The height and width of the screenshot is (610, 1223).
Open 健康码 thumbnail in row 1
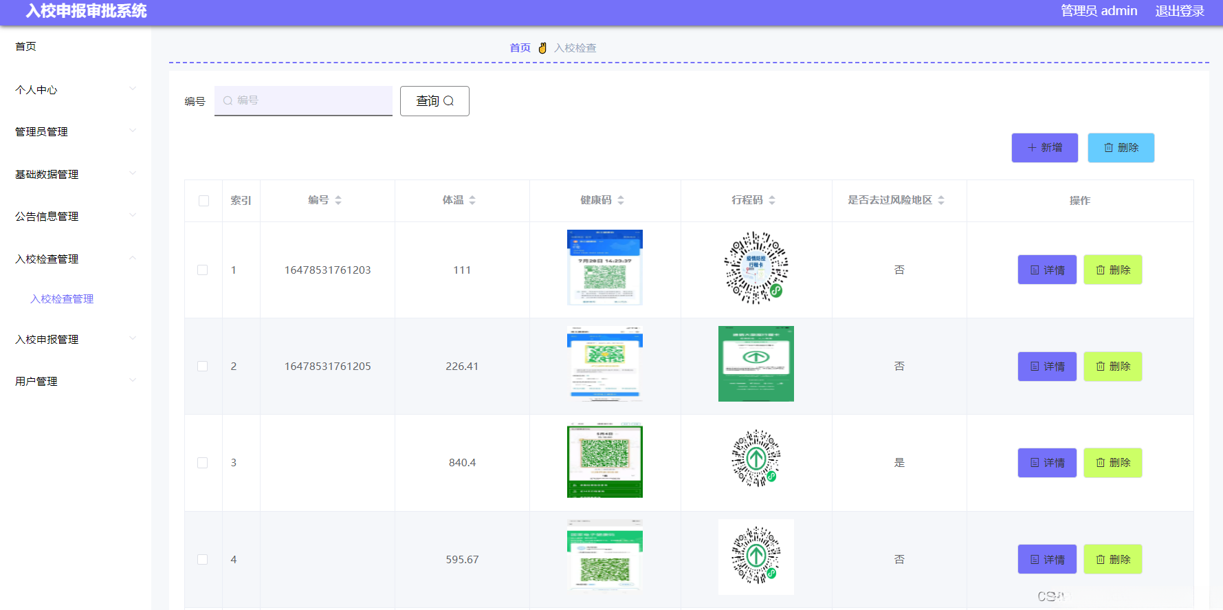[x=605, y=268]
